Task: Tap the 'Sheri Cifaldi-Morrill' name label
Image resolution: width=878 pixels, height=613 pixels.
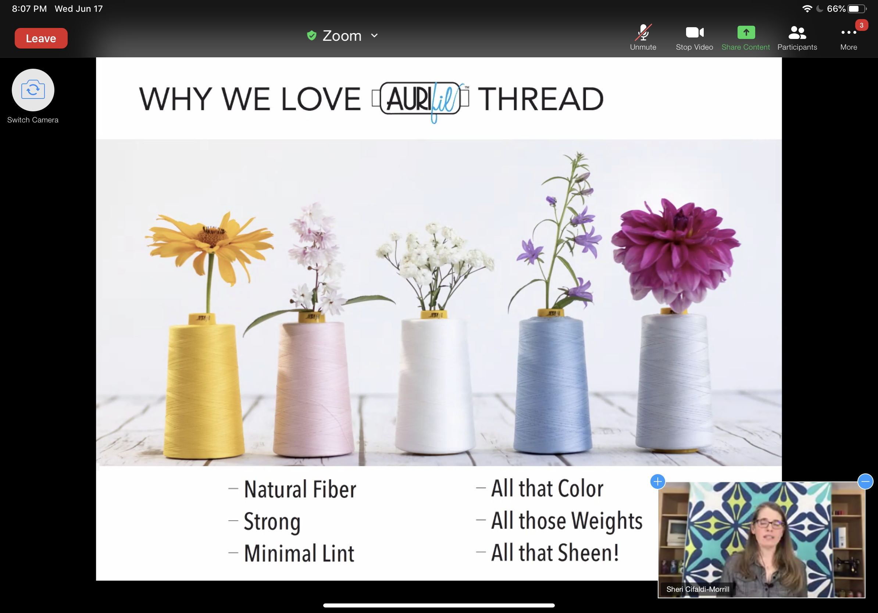Action: 698,589
